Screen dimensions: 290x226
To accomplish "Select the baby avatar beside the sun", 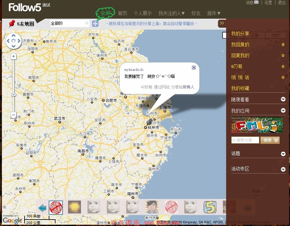I will [94, 207].
